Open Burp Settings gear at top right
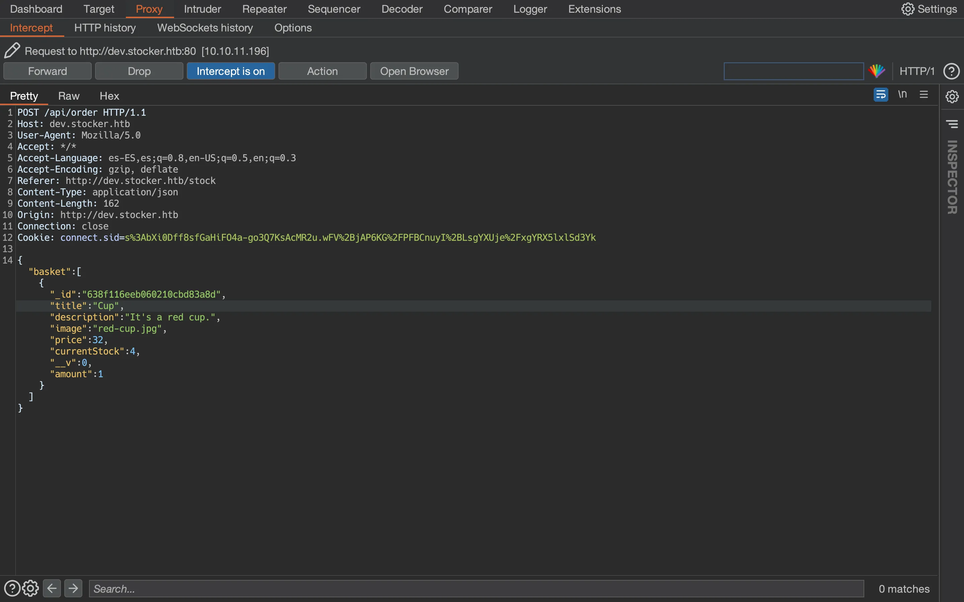Image resolution: width=964 pixels, height=602 pixels. 929,9
